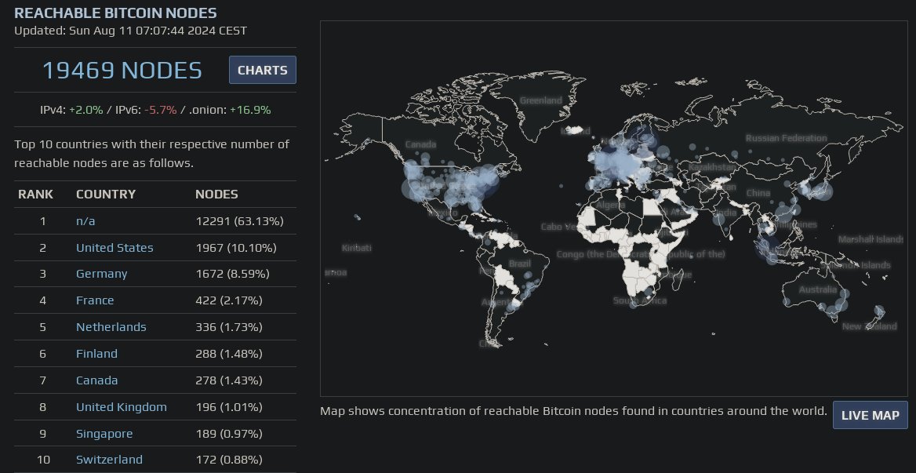Open the Germany country link

point(102,274)
